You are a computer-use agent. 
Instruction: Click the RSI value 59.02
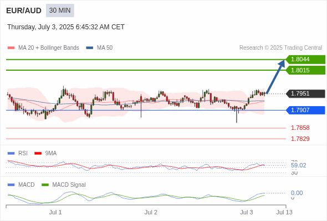click(x=298, y=166)
